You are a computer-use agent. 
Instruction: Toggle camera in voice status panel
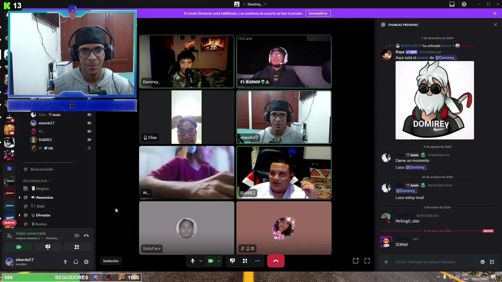(18, 247)
